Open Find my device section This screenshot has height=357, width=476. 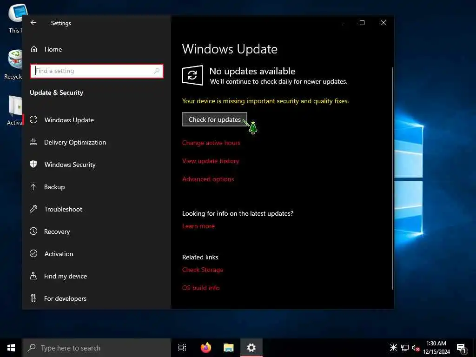(x=65, y=276)
